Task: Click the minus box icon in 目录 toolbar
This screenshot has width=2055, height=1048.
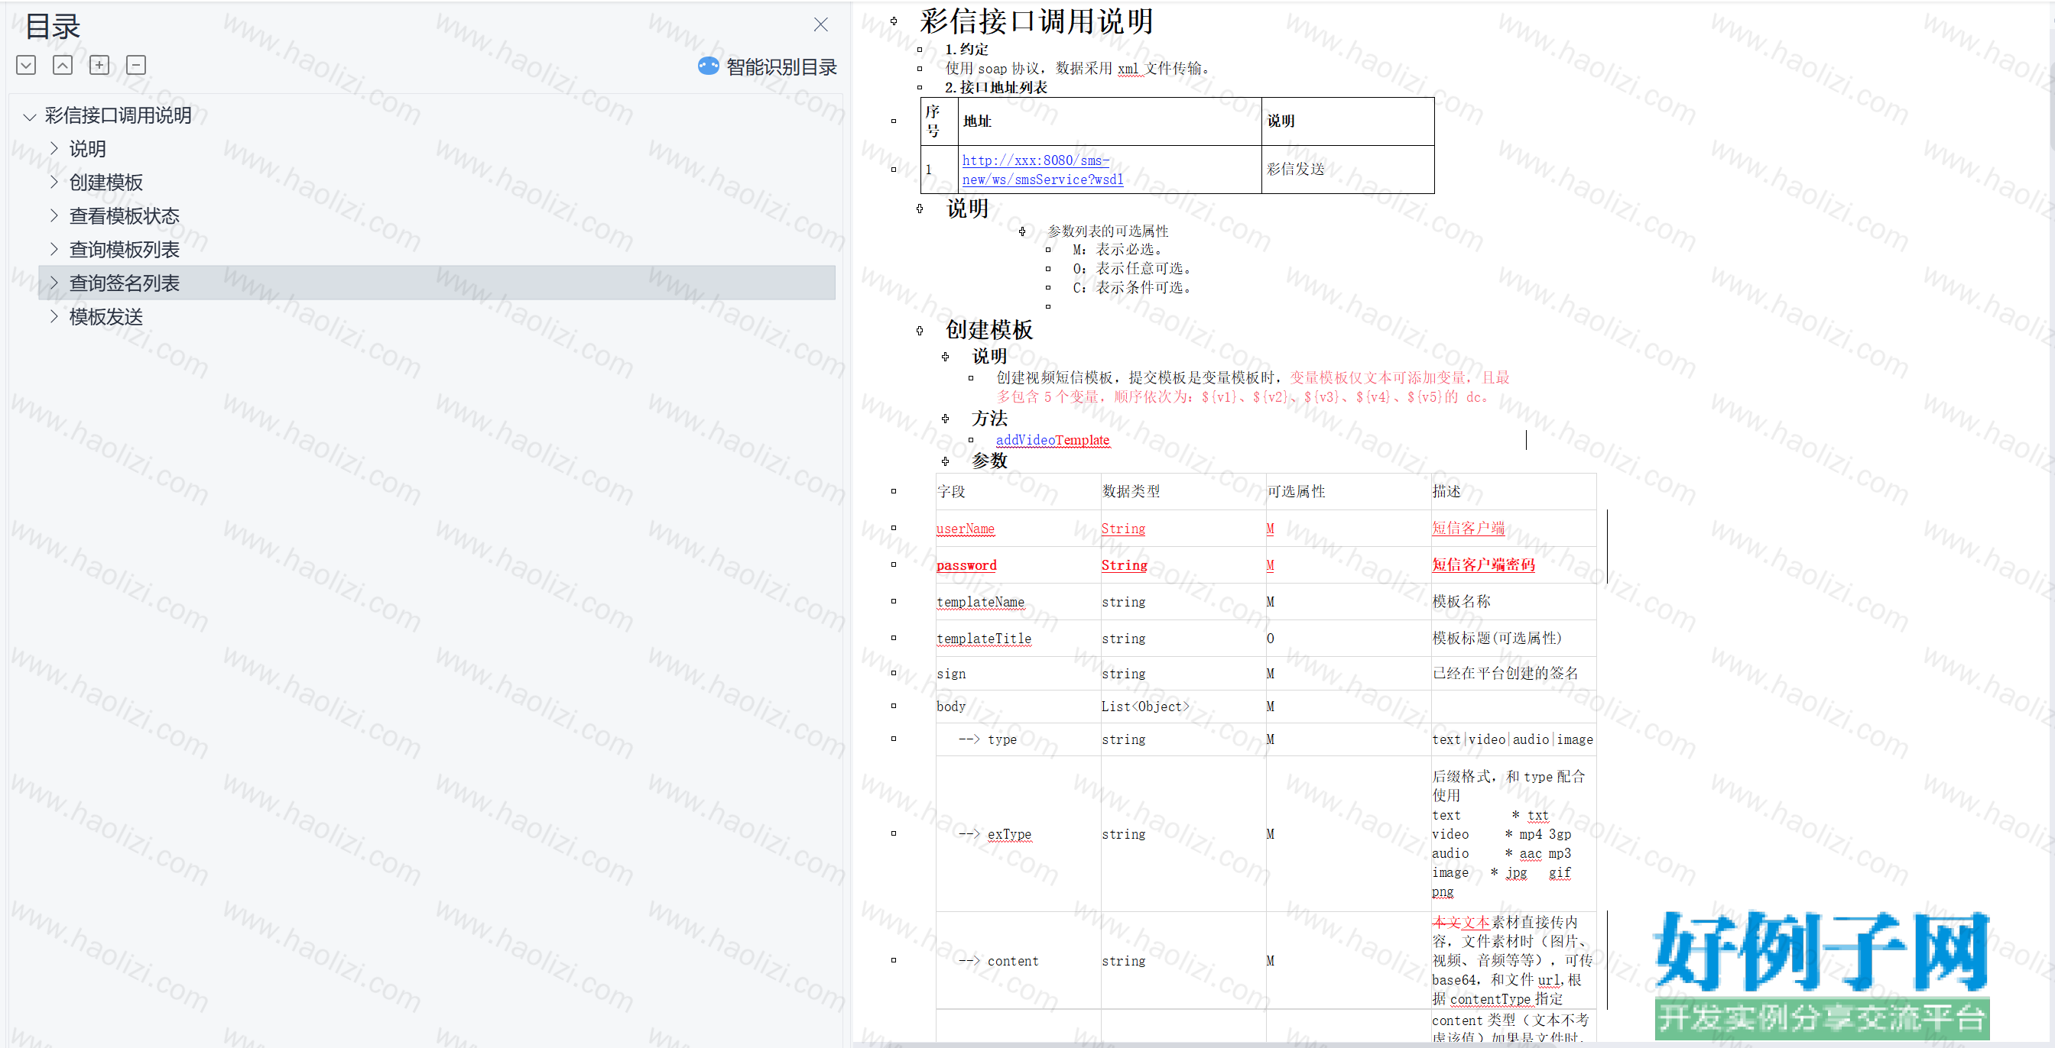Action: pos(136,66)
